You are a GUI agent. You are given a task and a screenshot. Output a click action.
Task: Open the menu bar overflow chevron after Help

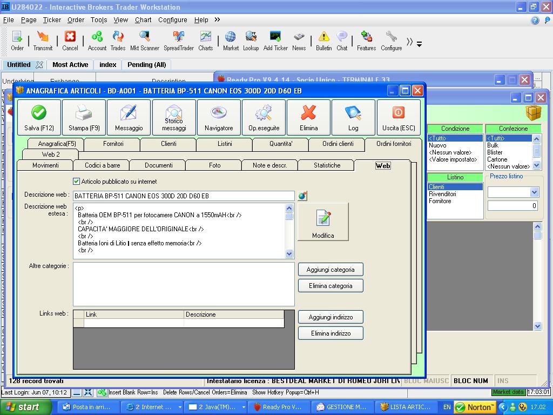click(x=217, y=19)
